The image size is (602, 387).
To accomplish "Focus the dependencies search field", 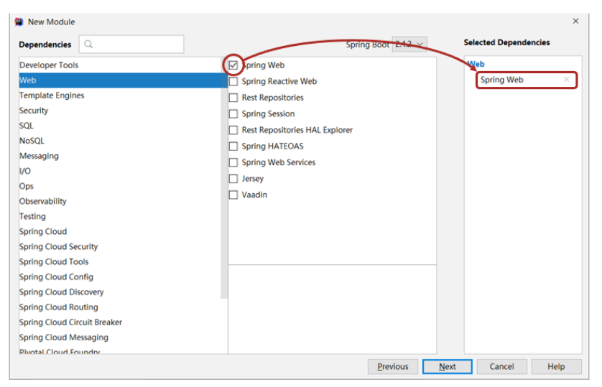I will [131, 44].
